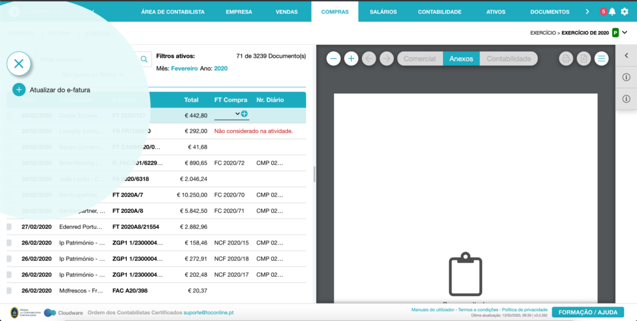Expand the FT Compra dropdown in first row
Viewport: 637px width, 321px height.
coord(237,114)
